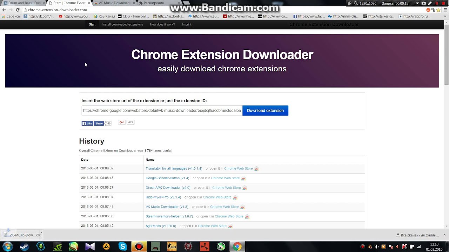Click the Facebook Like button
This screenshot has height=252, width=449.
pyautogui.click(x=87, y=123)
